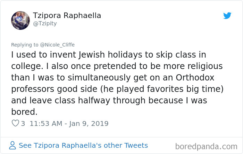
Task: Click the word "college." in the tweet
Action: click(25, 66)
